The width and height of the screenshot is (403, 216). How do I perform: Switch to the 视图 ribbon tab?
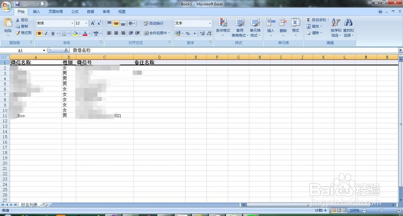click(x=122, y=12)
